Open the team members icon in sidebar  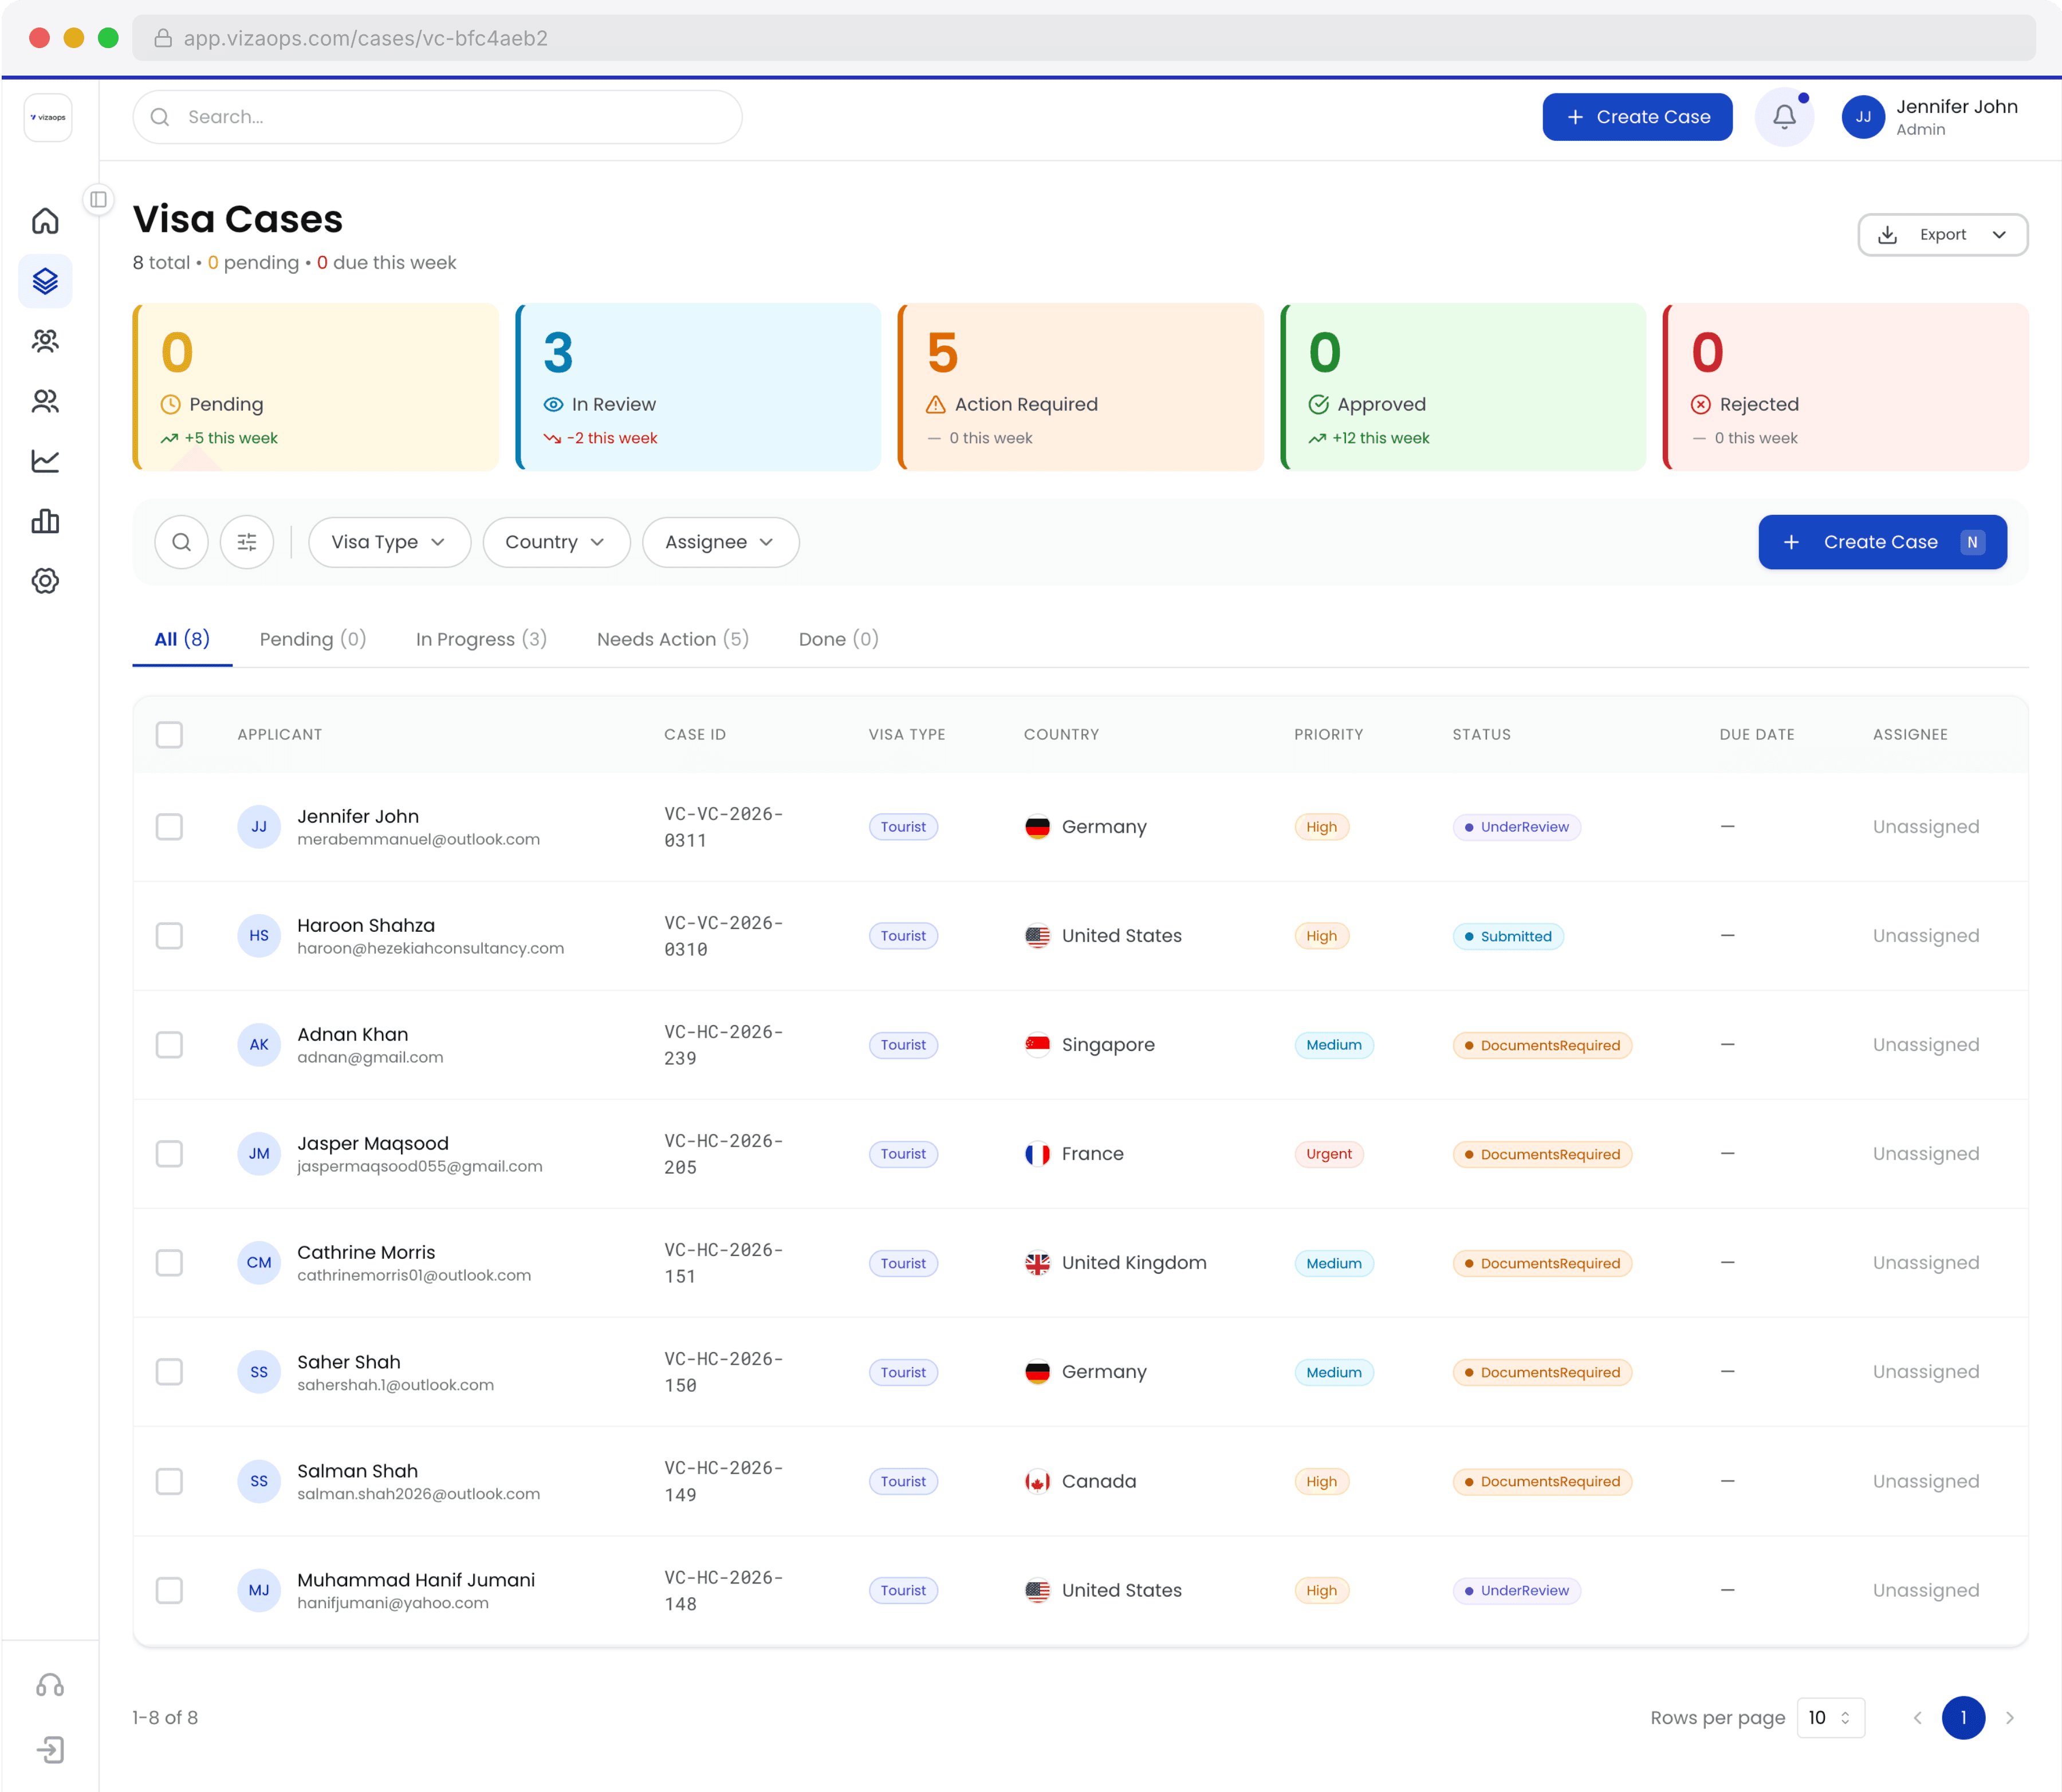pyautogui.click(x=46, y=401)
